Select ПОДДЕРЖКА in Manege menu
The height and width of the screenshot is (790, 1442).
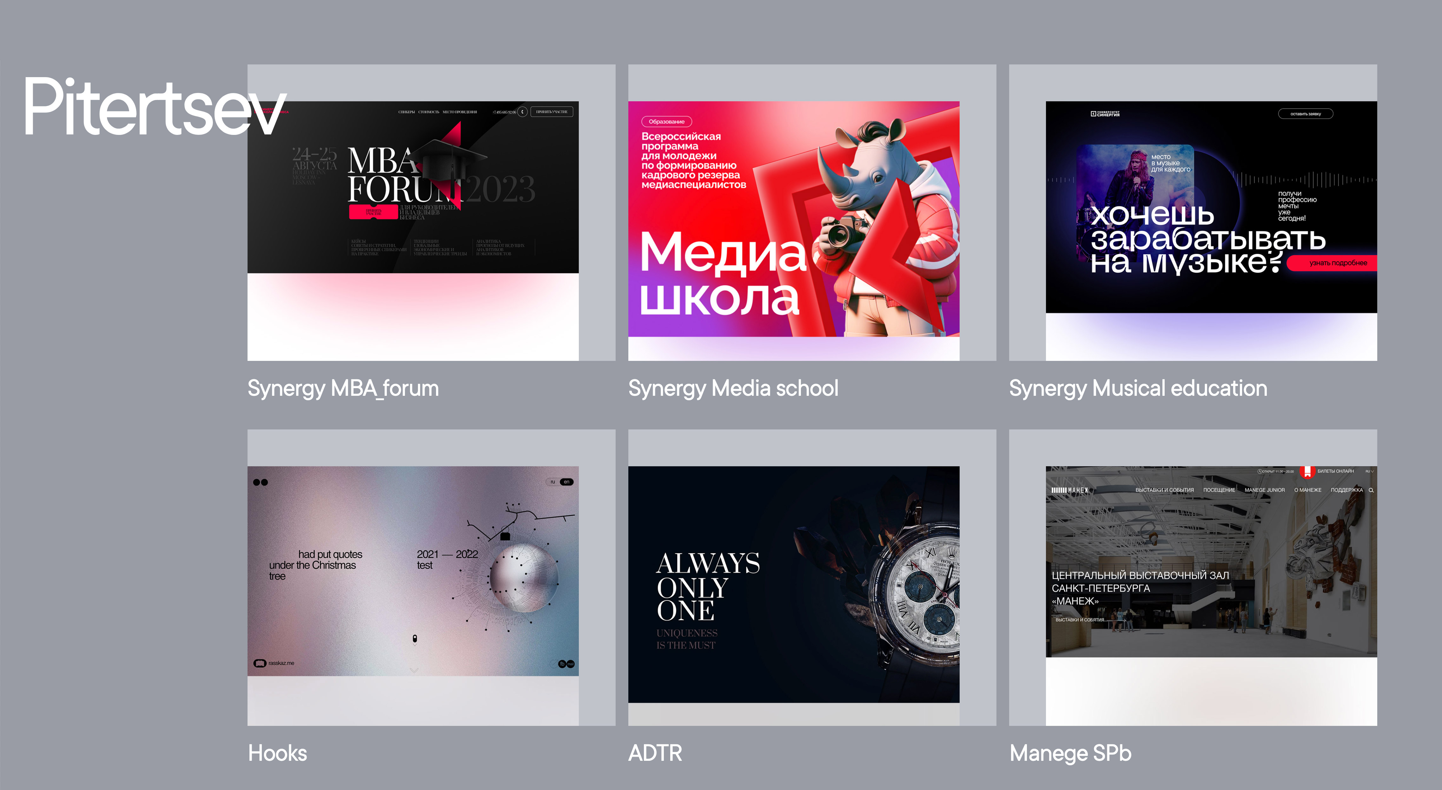click(1347, 490)
